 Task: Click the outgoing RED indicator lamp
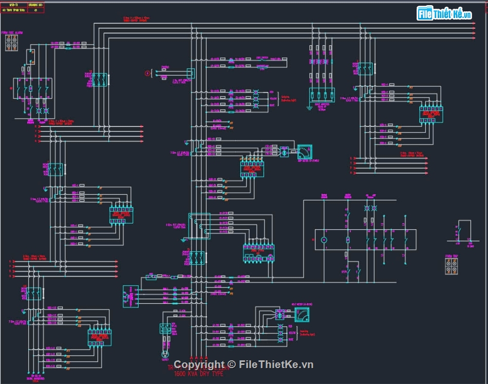256,93
